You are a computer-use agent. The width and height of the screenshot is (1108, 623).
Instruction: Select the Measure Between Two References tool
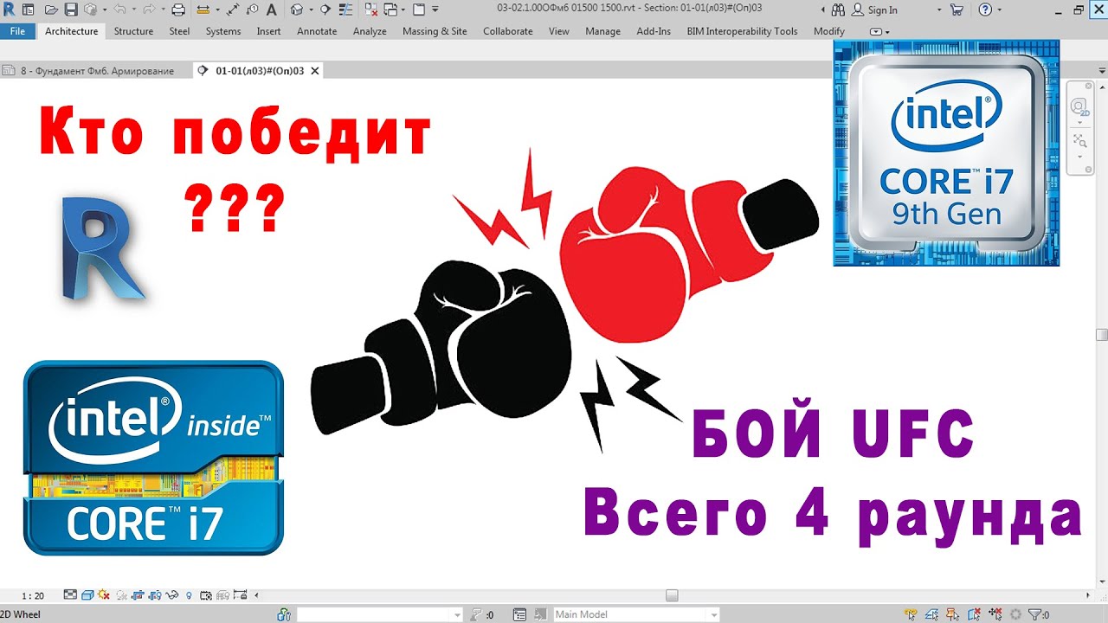click(x=203, y=10)
